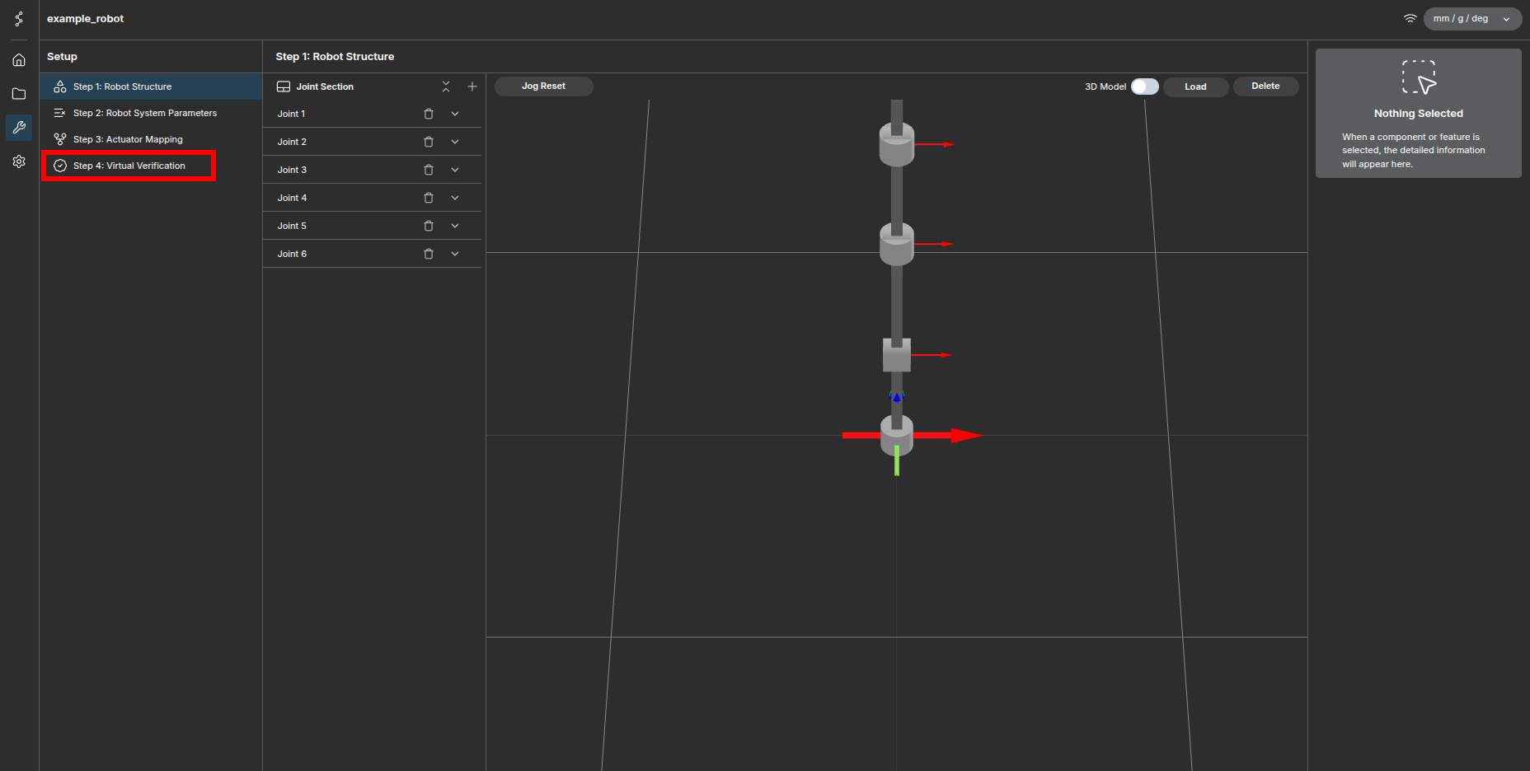The image size is (1530, 771).
Task: Open the settings gear in left sidebar
Action: click(19, 161)
